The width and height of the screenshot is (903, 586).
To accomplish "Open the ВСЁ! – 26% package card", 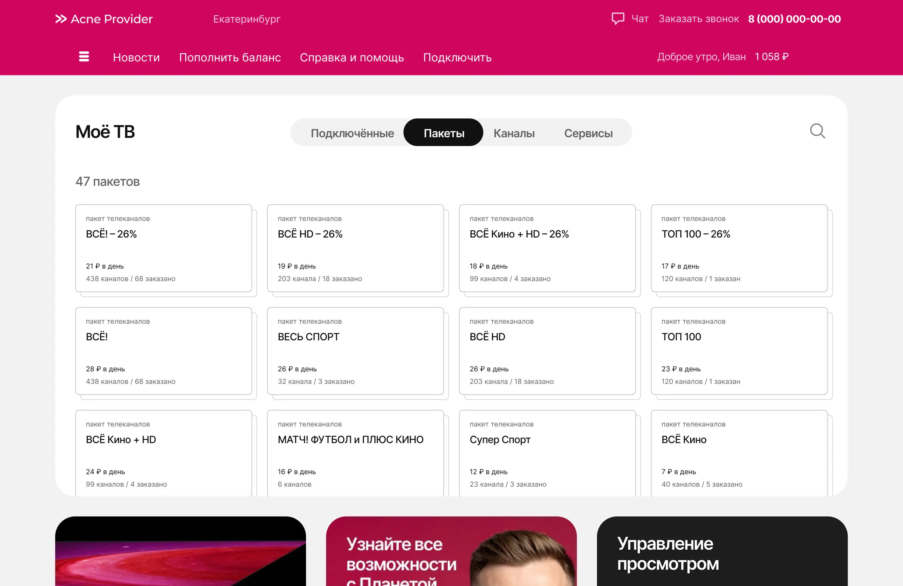I will [x=164, y=248].
